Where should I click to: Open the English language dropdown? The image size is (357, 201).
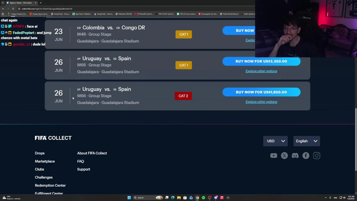307,141
